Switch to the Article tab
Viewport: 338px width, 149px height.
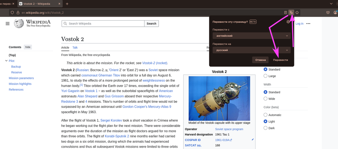click(65, 48)
